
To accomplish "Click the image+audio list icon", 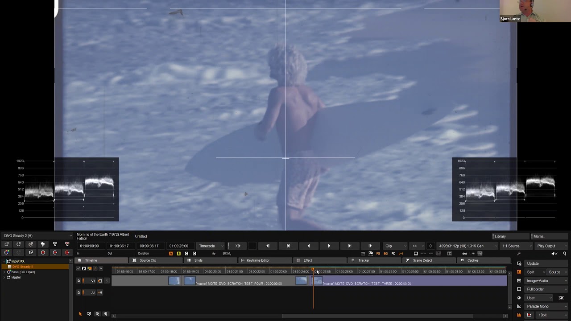I will (519, 280).
